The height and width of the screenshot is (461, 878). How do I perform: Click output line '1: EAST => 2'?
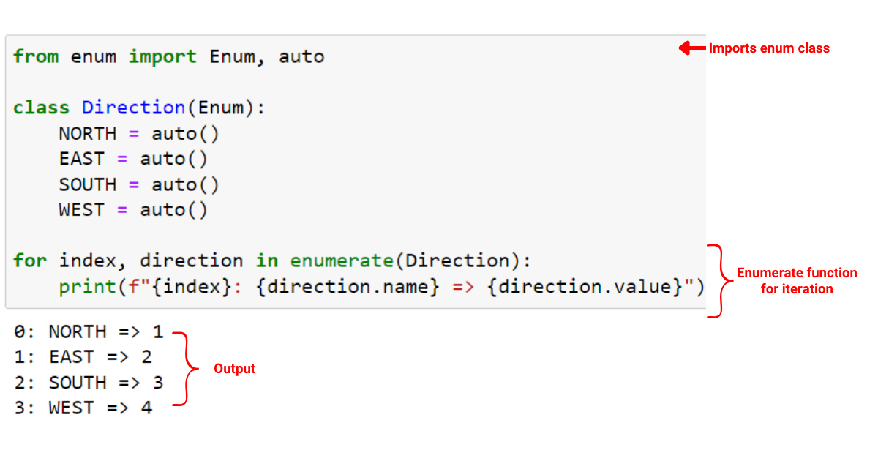pos(83,357)
